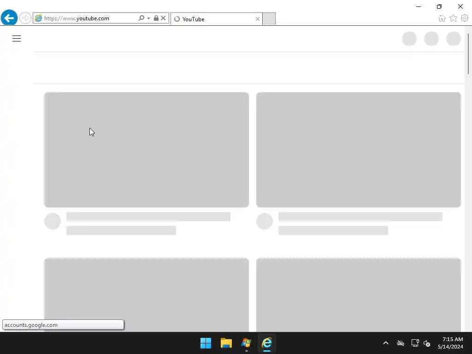This screenshot has height=354, width=472.
Task: Switch to the YouTube tab
Action: click(x=217, y=19)
